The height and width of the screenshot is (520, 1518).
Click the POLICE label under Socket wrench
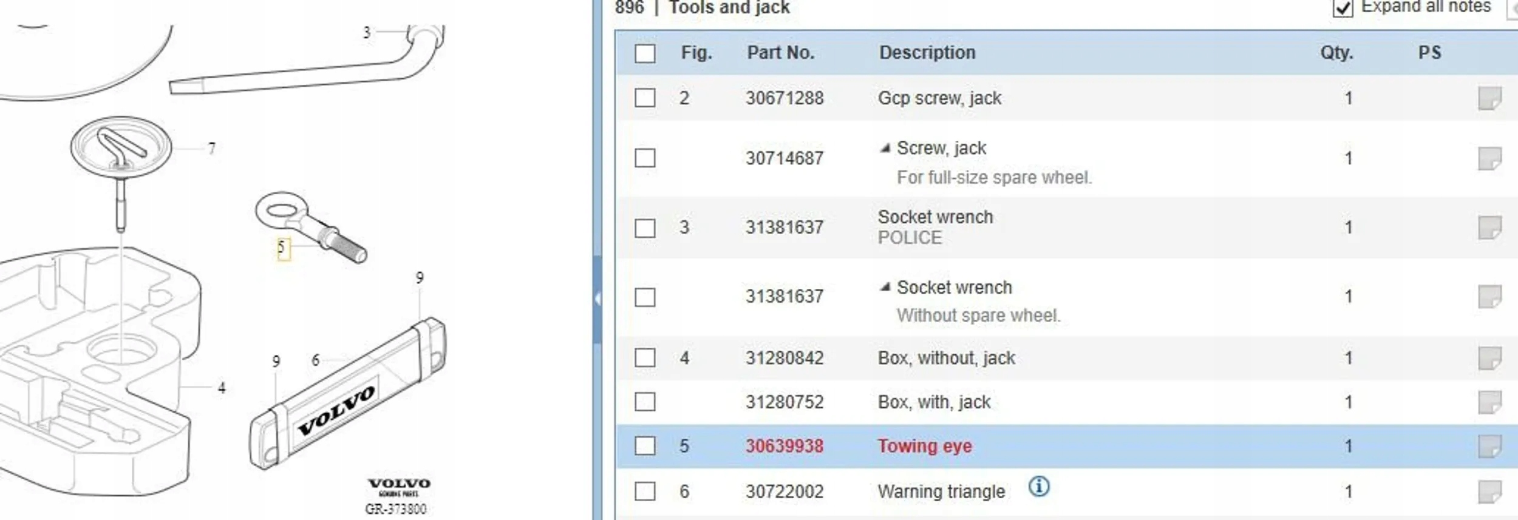tap(910, 238)
